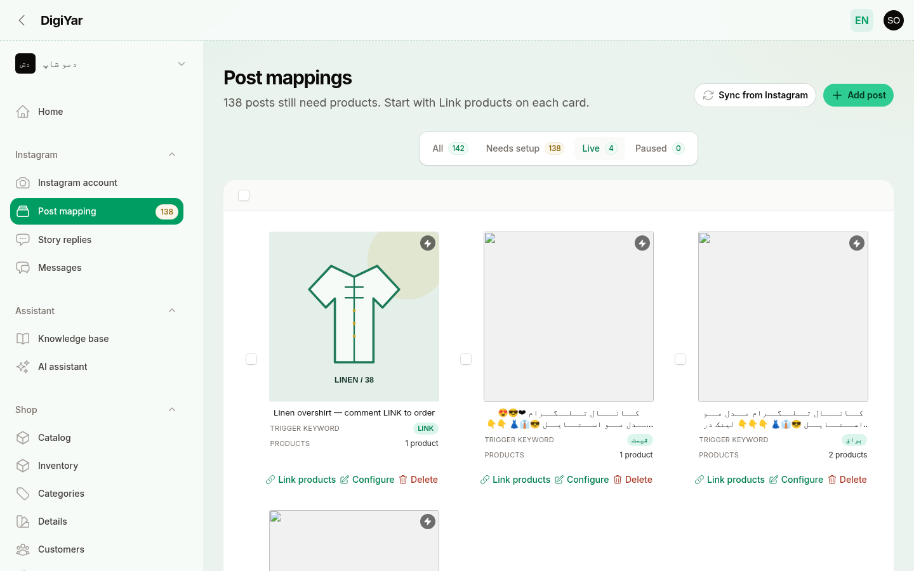Open the third post's image thumbnail

tap(783, 317)
